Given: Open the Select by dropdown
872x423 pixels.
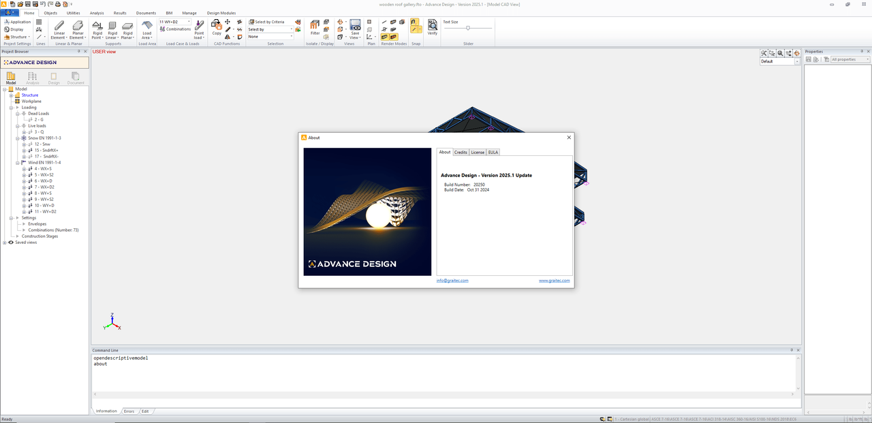Looking at the screenshot, I should [x=270, y=29].
